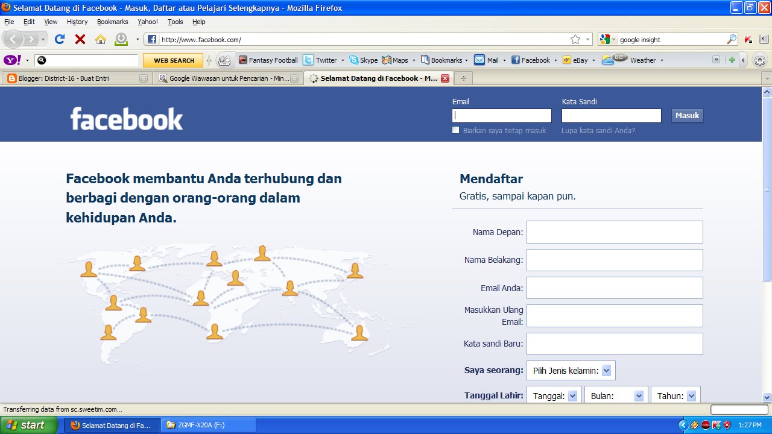Open the Maps toolbar shortcut
This screenshot has width=772, height=434.
click(x=395, y=60)
